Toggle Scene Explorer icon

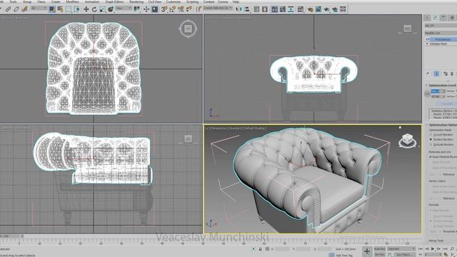point(257,9)
